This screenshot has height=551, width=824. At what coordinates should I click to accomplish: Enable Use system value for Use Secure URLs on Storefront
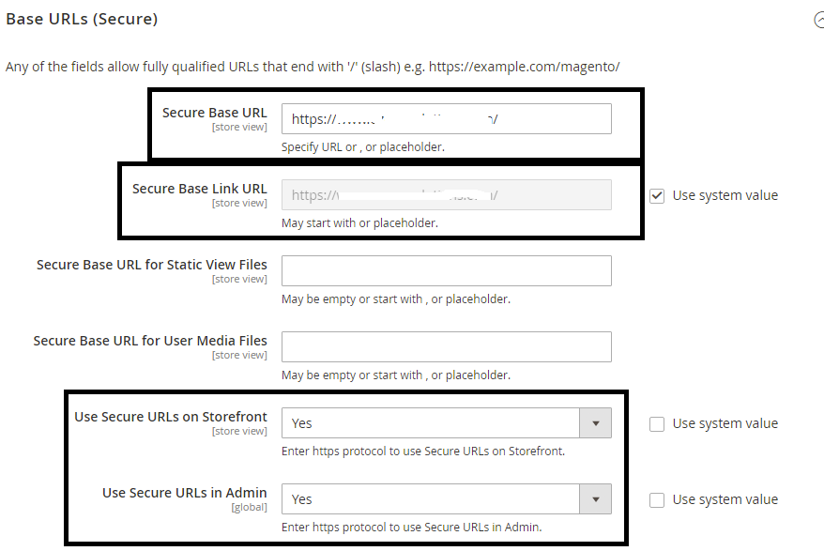pyautogui.click(x=657, y=423)
